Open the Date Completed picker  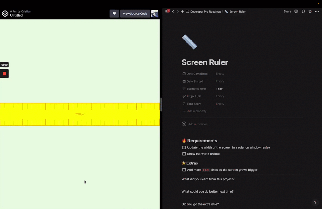(220, 74)
